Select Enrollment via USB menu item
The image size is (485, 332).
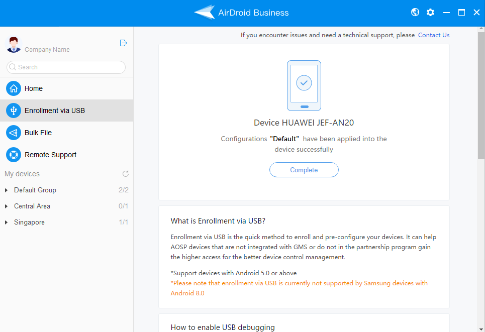coord(66,110)
